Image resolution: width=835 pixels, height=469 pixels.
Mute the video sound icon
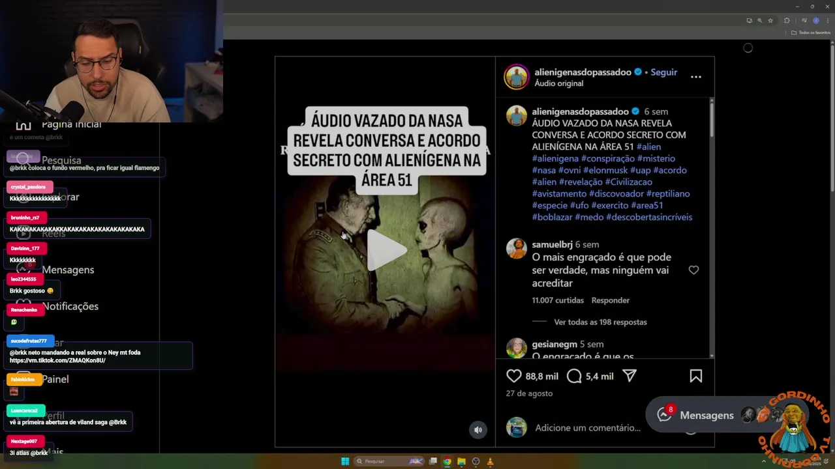[x=478, y=429]
